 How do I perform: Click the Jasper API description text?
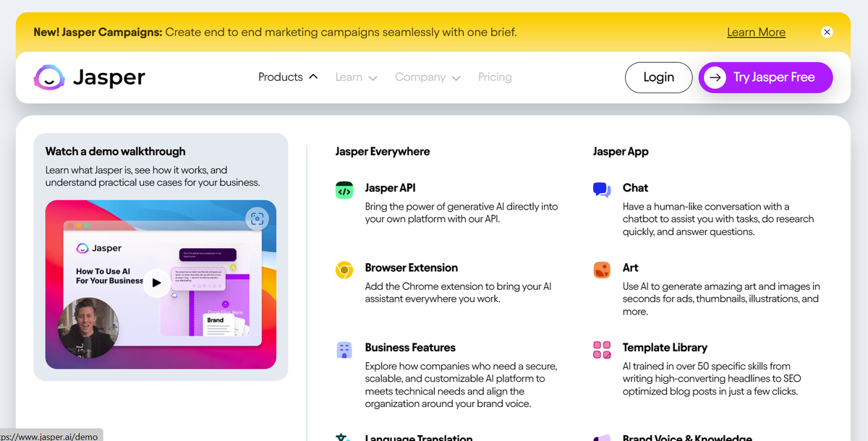[461, 213]
